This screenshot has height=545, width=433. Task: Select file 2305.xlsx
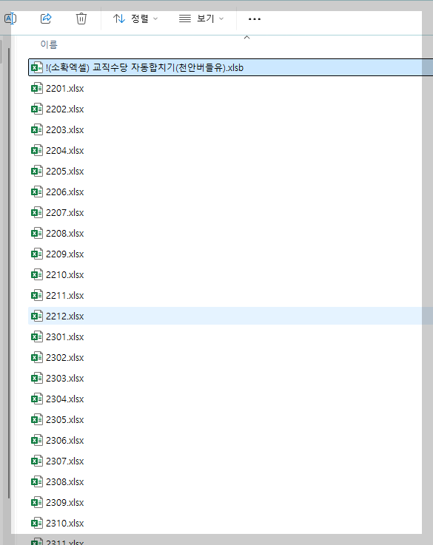[x=64, y=420]
